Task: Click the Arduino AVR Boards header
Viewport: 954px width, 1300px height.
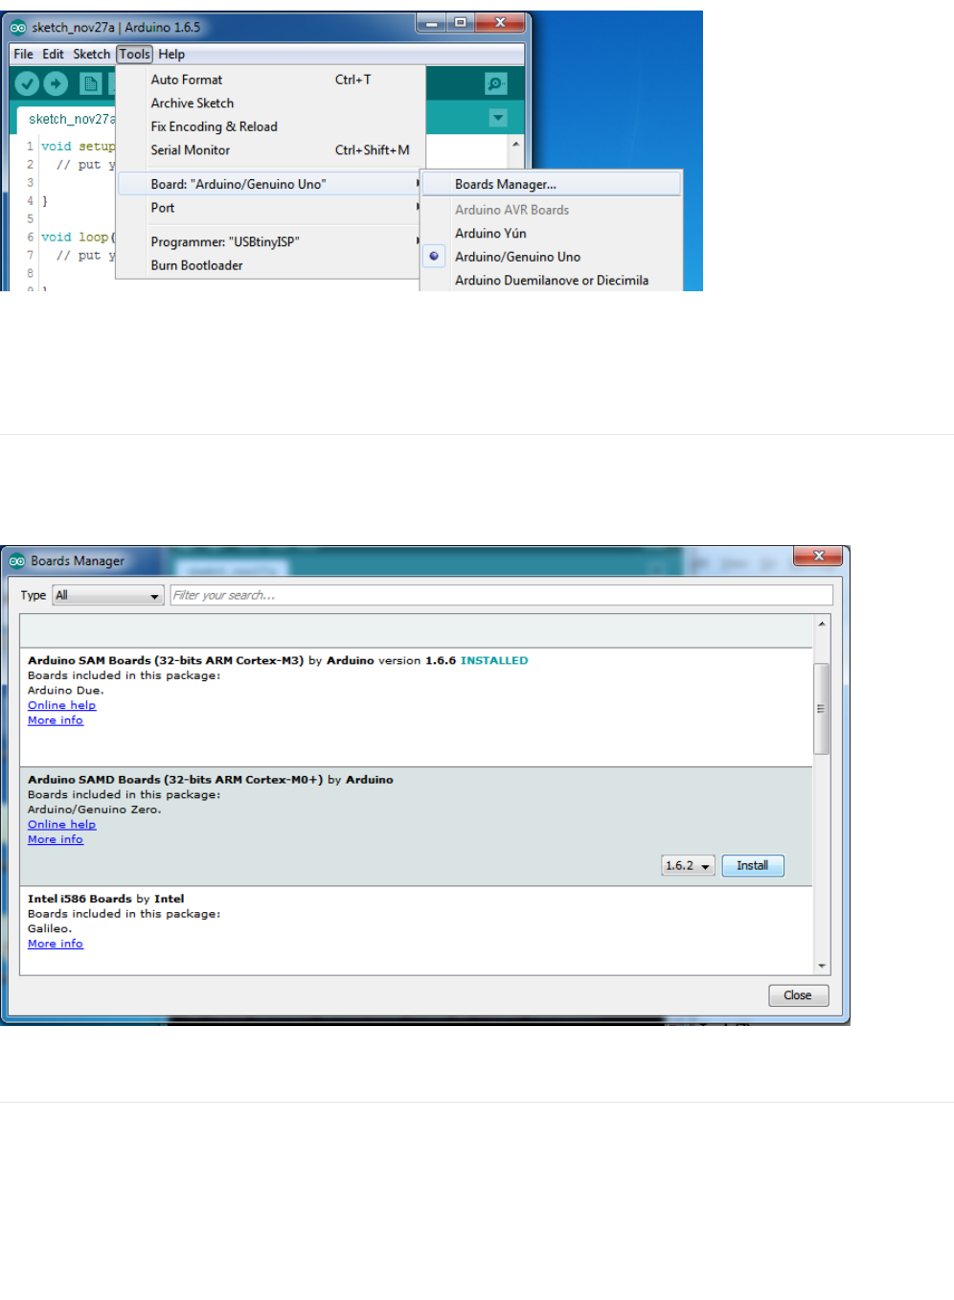Action: coord(511,210)
